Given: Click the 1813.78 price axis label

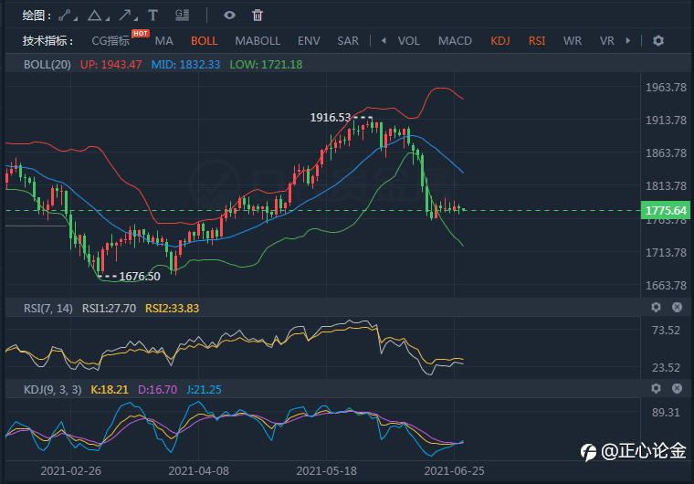Looking at the screenshot, I should click(x=666, y=186).
